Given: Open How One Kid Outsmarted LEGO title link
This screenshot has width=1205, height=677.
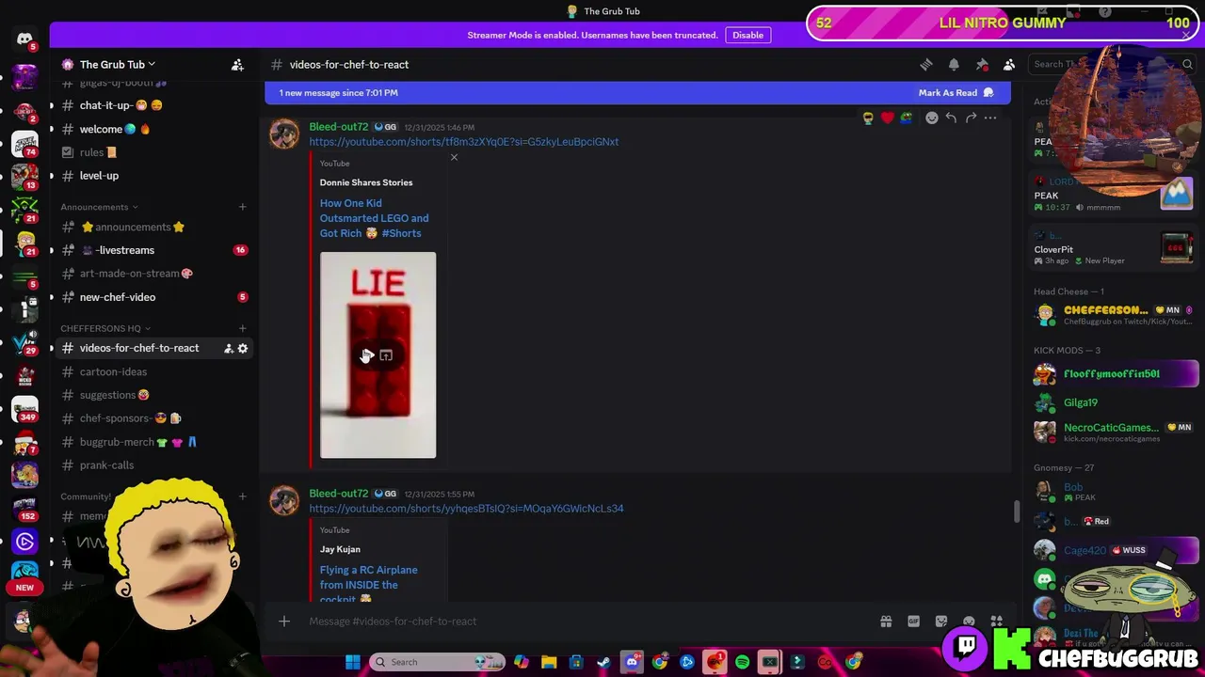Looking at the screenshot, I should click(x=374, y=218).
